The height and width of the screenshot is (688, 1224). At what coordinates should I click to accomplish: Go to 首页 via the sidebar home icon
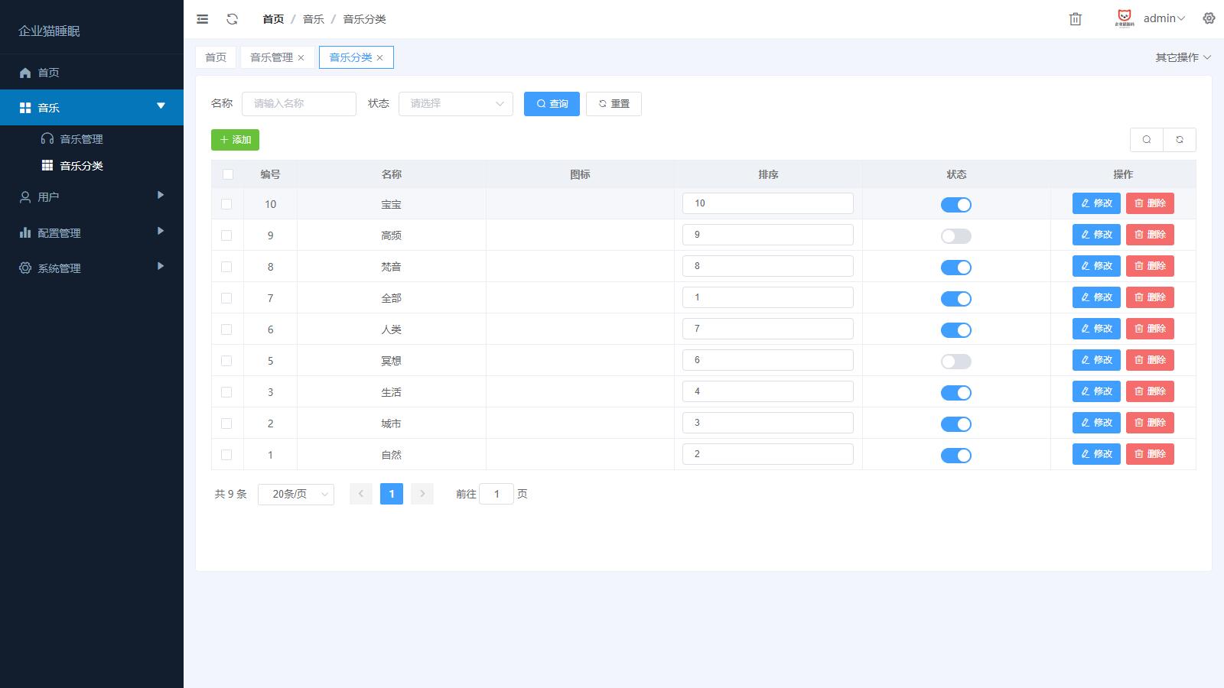[25, 73]
